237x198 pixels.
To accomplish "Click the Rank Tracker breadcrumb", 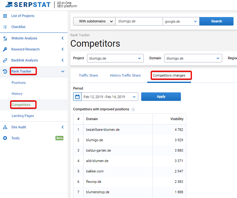I will [x=80, y=35].
